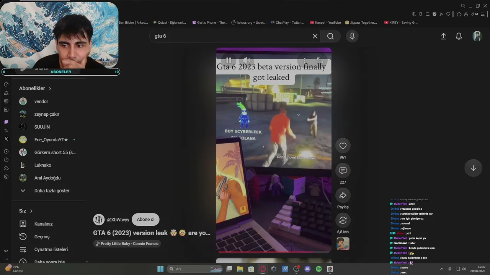Open the Quizei bookmark

(x=169, y=23)
